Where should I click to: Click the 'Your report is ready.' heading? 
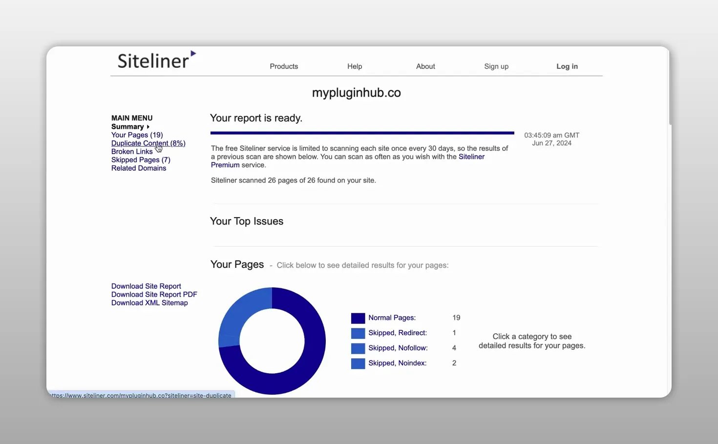point(256,118)
